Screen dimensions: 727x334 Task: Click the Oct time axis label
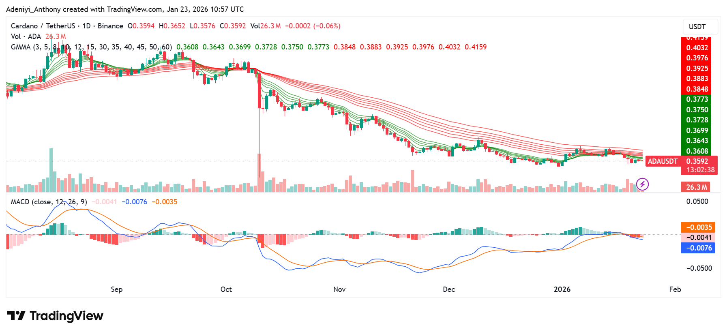tap(226, 289)
